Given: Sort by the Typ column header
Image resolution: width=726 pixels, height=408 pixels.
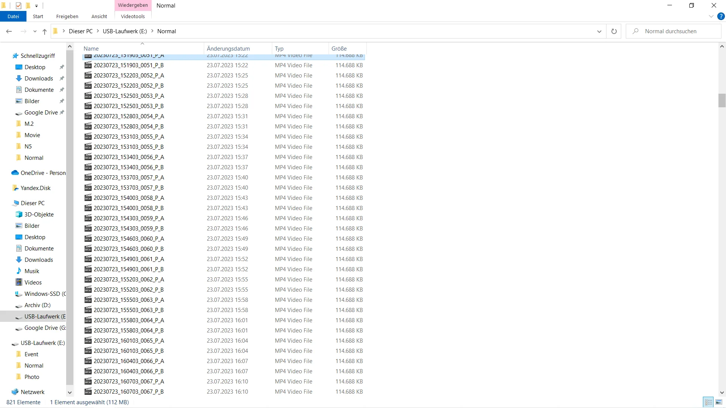Looking at the screenshot, I should click(300, 48).
